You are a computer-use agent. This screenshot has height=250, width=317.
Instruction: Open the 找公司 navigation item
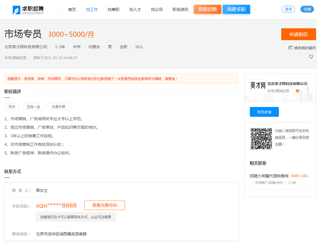(x=157, y=9)
